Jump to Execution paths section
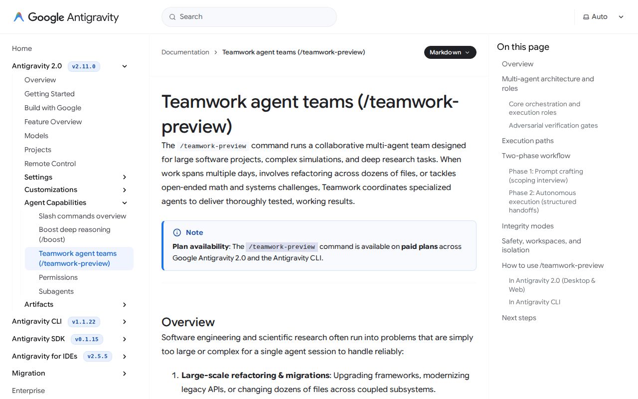Viewport: 638px width, 399px height. point(528,141)
